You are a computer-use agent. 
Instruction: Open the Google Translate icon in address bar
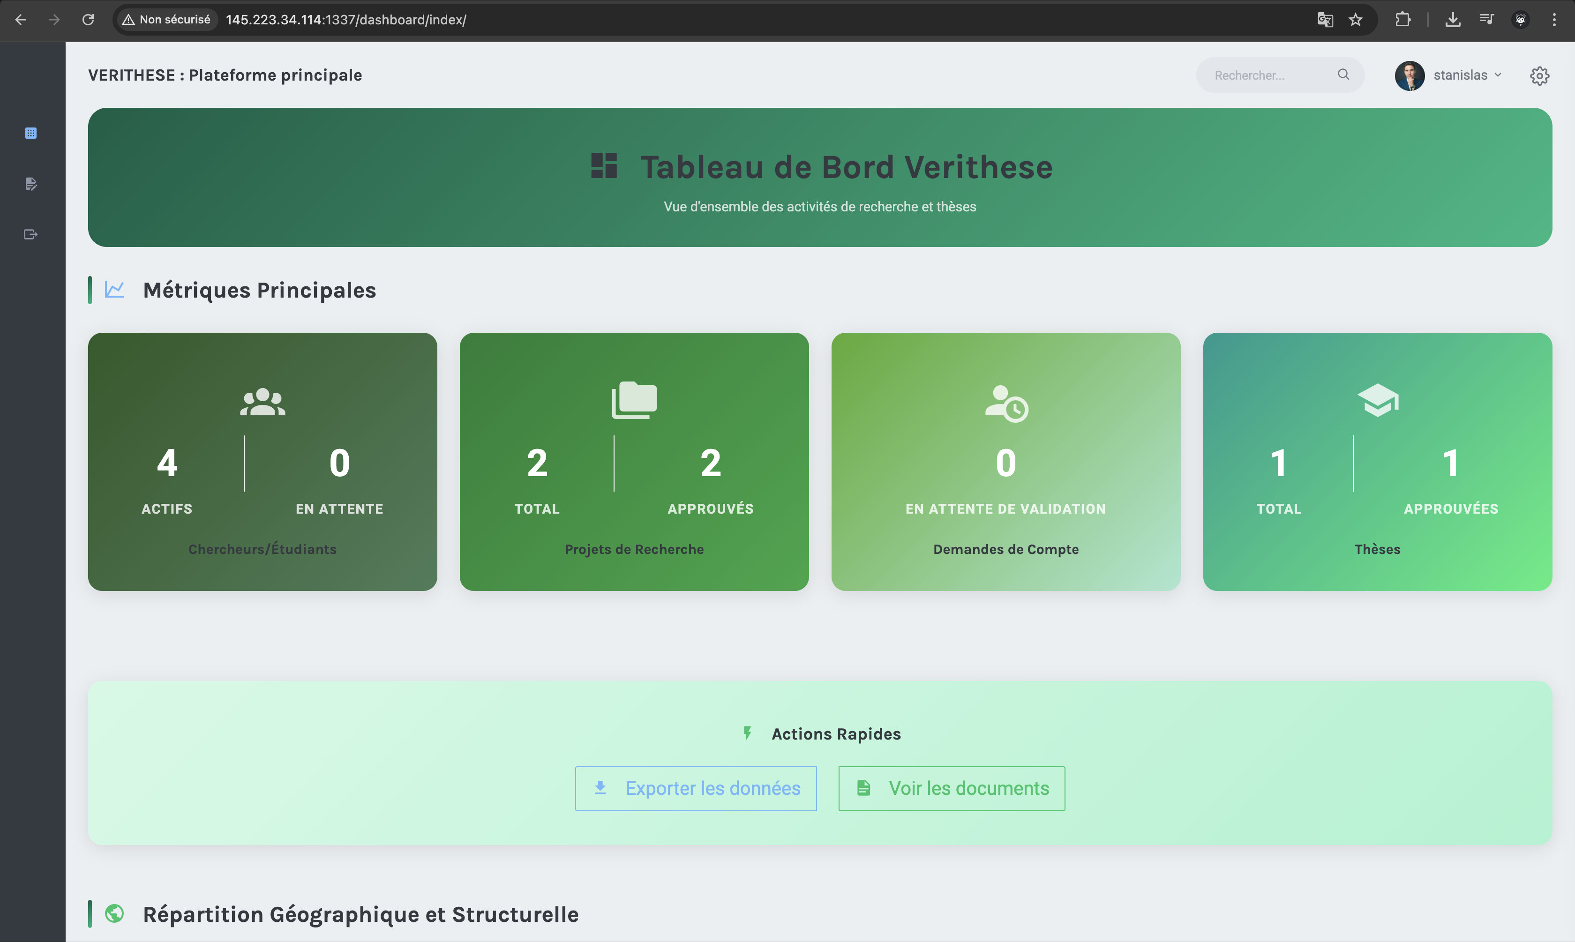click(x=1324, y=20)
